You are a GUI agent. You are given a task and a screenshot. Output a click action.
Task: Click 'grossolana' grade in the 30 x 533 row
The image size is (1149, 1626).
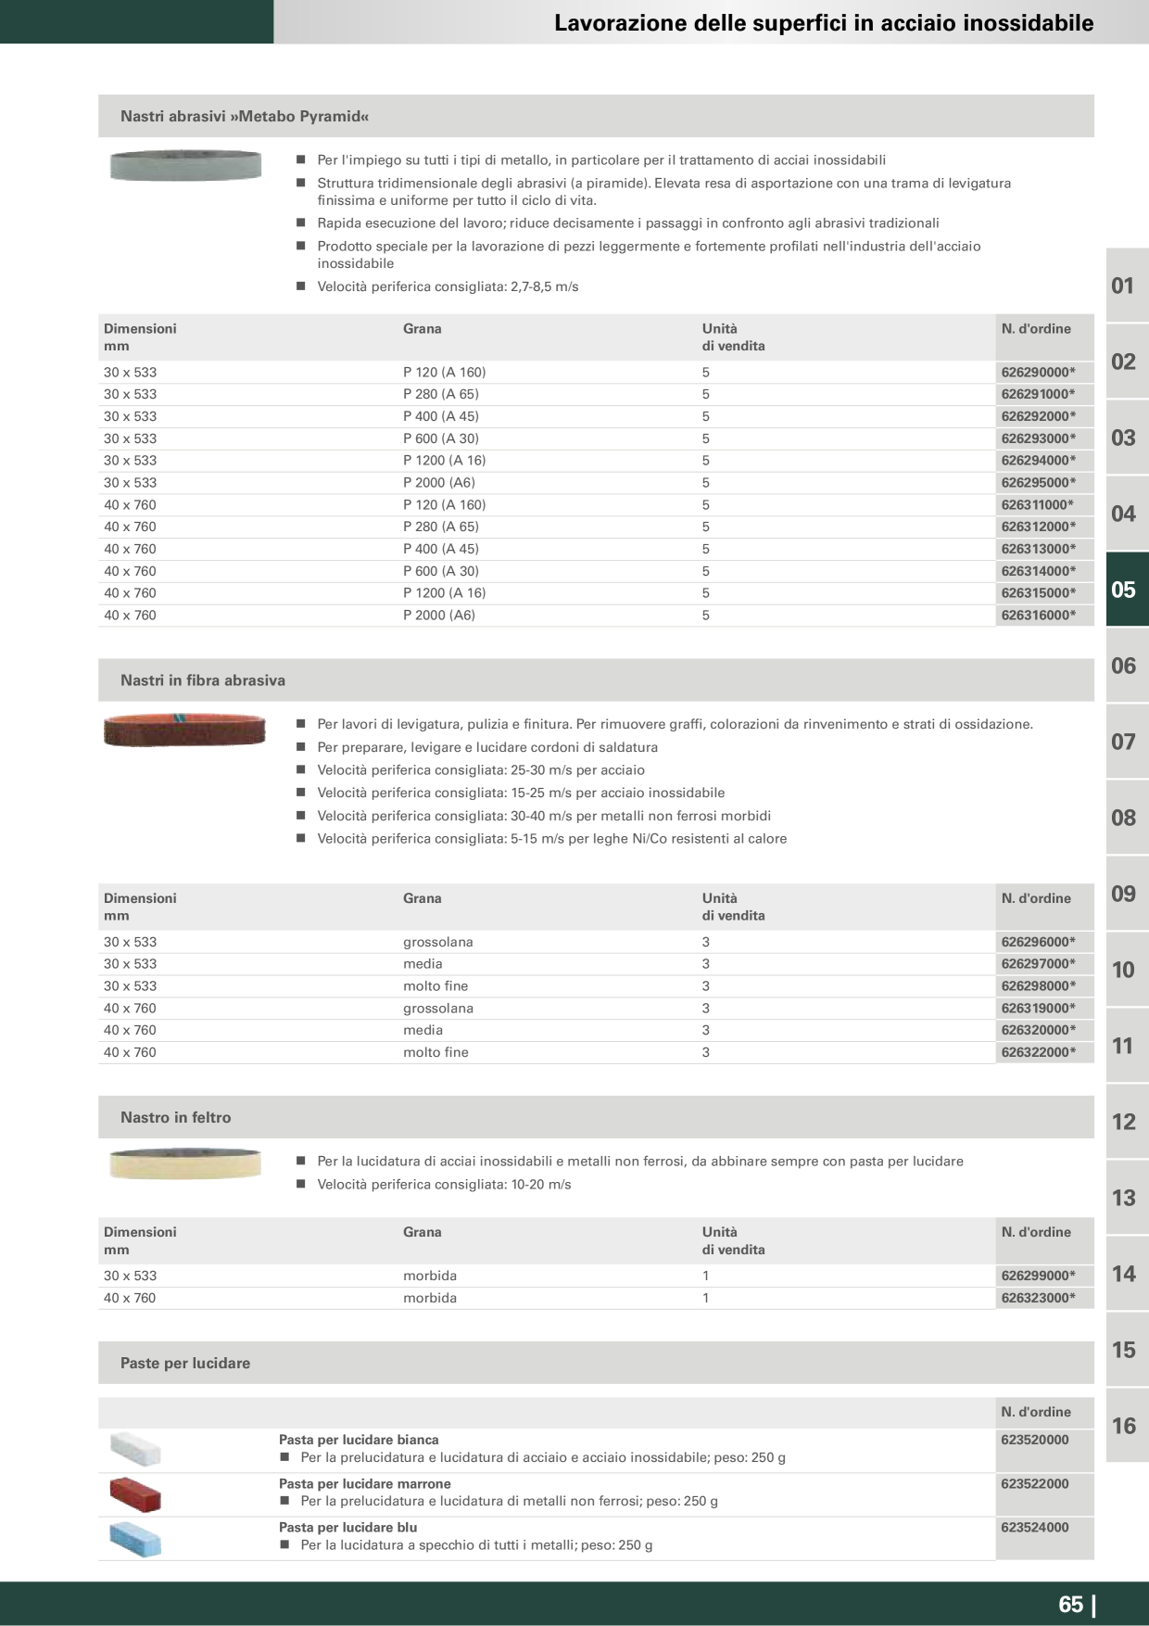[438, 942]
